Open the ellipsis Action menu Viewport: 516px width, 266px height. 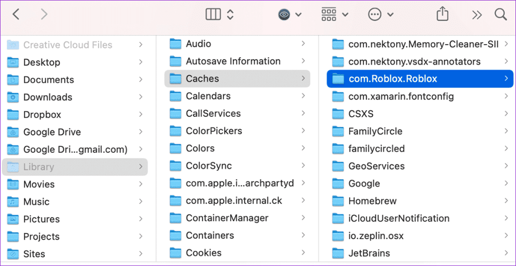coord(380,15)
